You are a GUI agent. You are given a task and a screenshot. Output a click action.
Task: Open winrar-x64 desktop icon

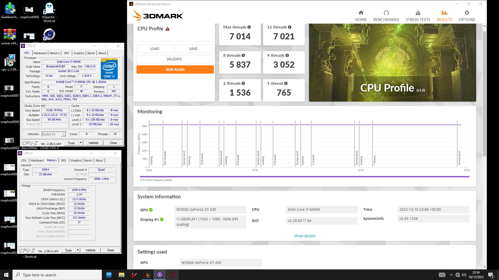(x=10, y=37)
